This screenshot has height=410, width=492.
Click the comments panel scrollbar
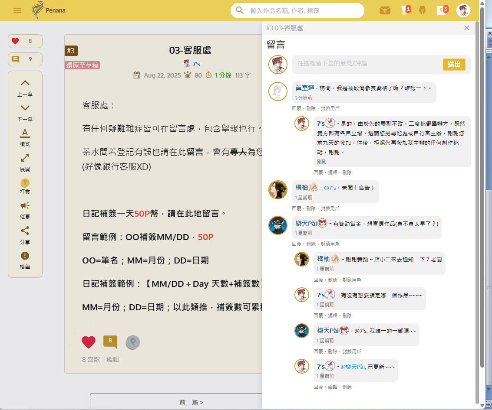tap(477, 213)
